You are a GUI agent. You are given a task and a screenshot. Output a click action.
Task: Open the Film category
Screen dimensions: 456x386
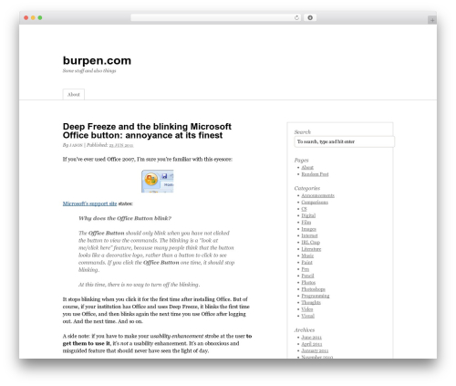[306, 222]
